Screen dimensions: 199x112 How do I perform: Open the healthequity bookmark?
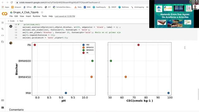[99, 7]
